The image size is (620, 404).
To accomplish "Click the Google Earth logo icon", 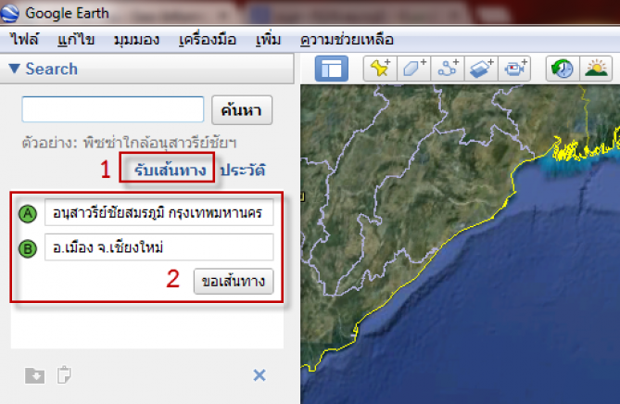I will [10, 13].
